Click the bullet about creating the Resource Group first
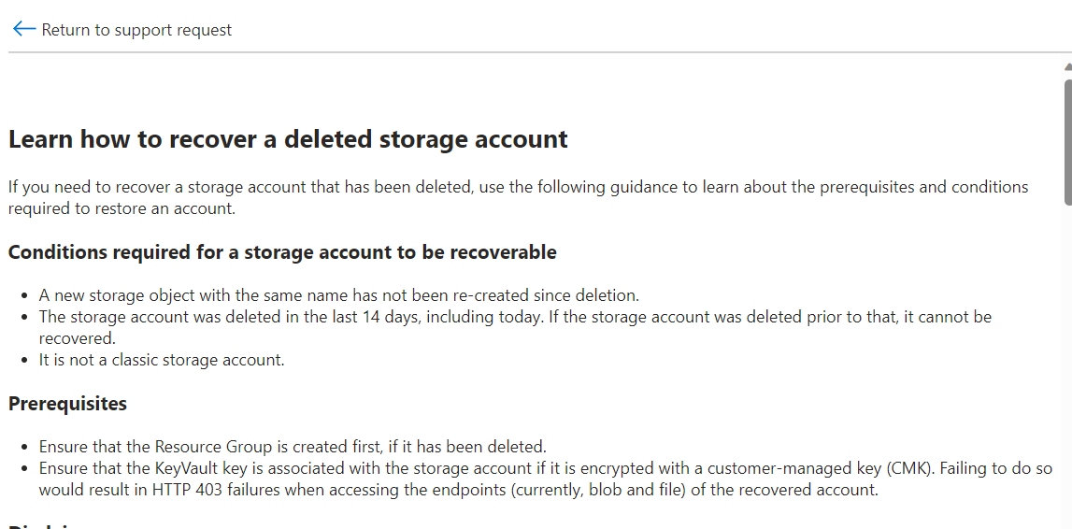The width and height of the screenshot is (1072, 529). (x=293, y=447)
